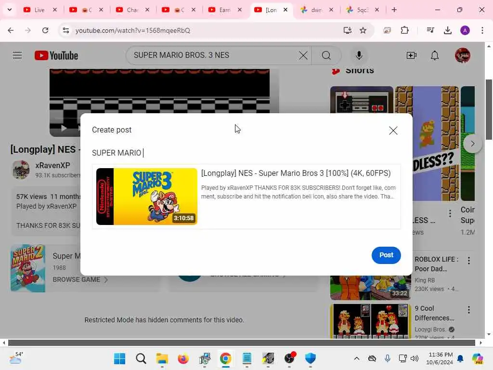This screenshot has width=493, height=370.
Task: Open Chrome from the taskbar
Action: click(x=225, y=358)
